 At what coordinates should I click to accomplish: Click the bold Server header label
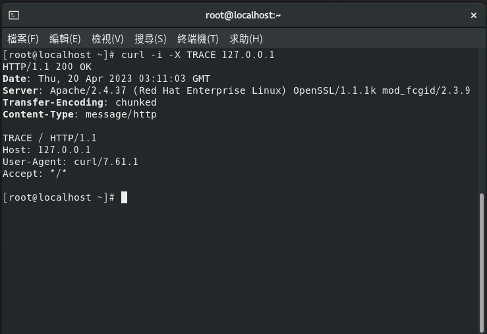pyautogui.click(x=20, y=90)
